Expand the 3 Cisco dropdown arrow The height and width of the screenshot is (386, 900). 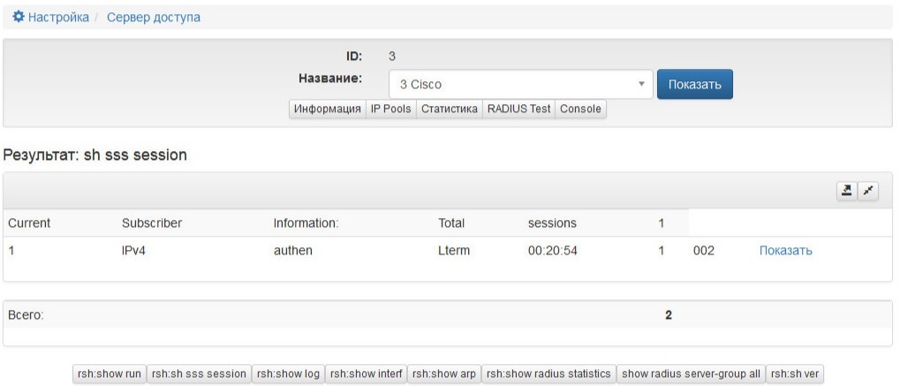[641, 85]
